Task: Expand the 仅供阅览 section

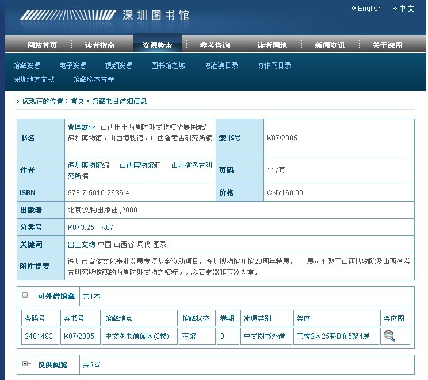Action: coord(25,364)
